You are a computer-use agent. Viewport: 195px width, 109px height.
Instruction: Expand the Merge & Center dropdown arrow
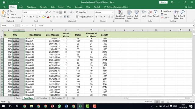pyautogui.click(x=93, y=17)
